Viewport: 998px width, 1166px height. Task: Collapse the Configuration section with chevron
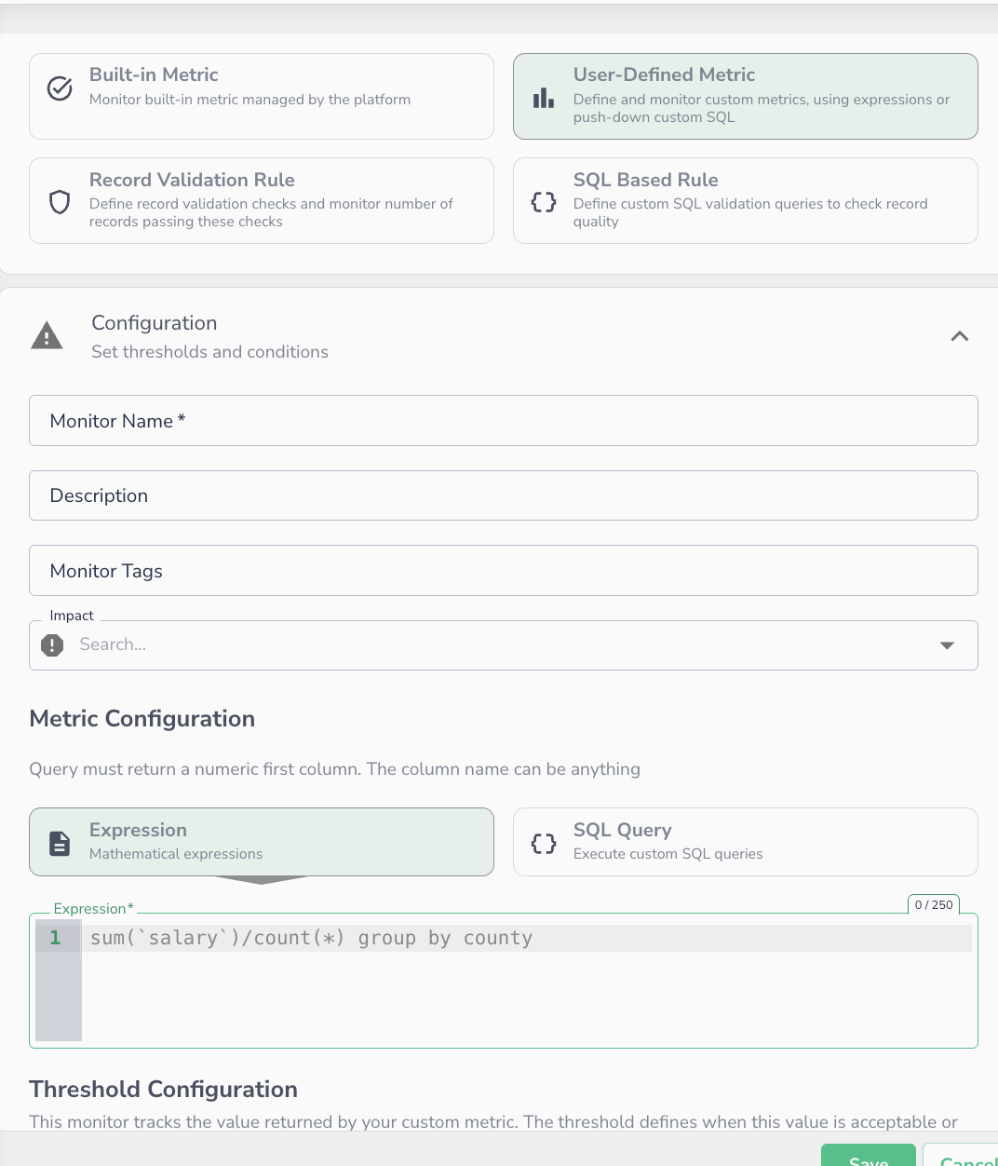(x=960, y=336)
